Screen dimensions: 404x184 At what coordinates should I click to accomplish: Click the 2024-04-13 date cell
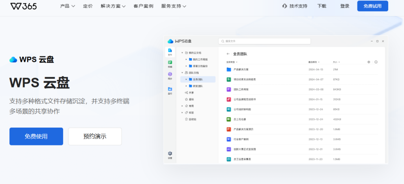coord(316,69)
